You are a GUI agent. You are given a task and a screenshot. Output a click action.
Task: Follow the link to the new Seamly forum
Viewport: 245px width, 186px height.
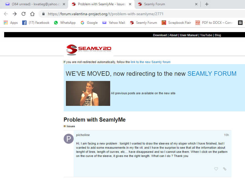150,62
